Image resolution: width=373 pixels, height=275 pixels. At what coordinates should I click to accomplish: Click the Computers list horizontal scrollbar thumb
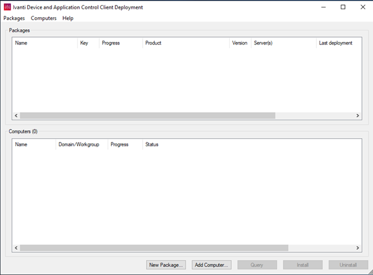tap(154, 248)
